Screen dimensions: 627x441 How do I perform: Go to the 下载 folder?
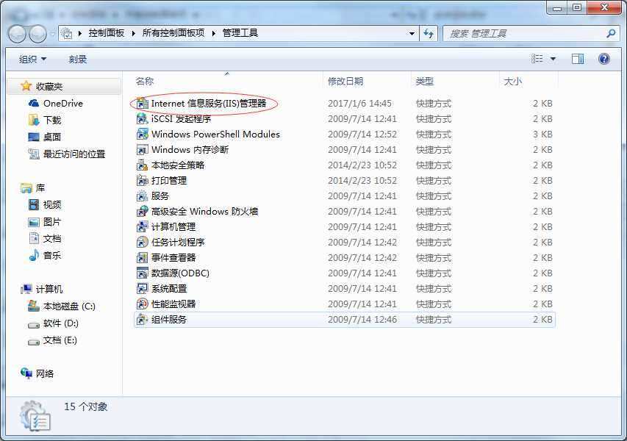click(45, 121)
